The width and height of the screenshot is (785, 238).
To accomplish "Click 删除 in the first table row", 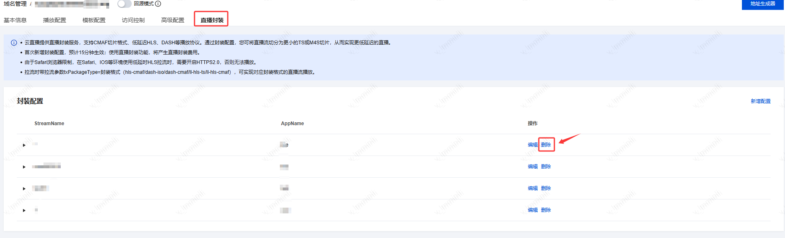I will coord(546,145).
